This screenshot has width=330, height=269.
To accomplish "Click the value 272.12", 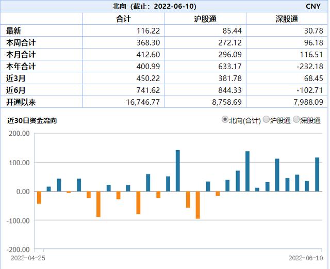I will coord(230,43).
